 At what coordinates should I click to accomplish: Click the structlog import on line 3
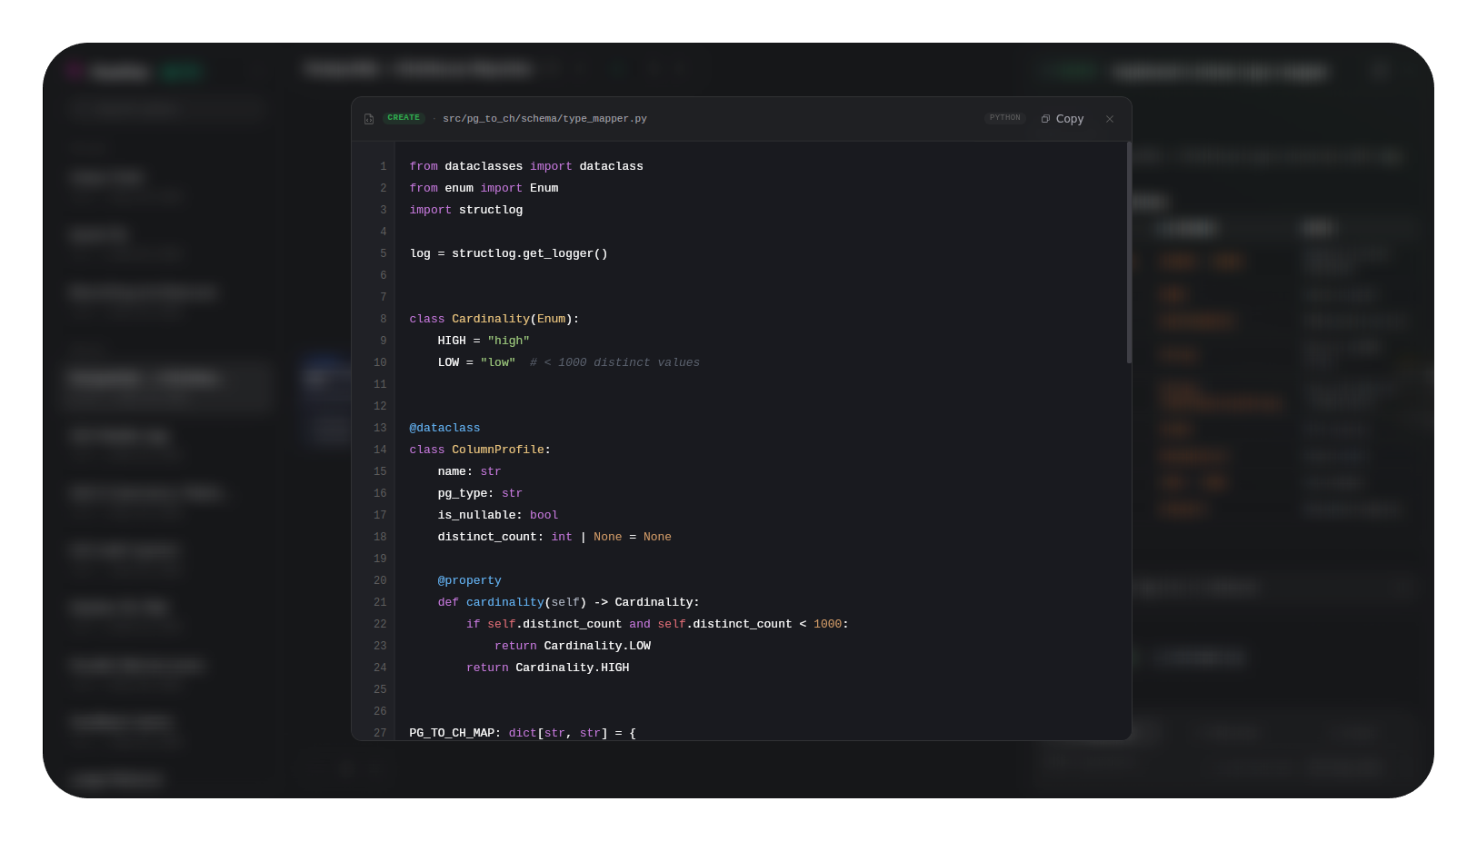point(491,209)
